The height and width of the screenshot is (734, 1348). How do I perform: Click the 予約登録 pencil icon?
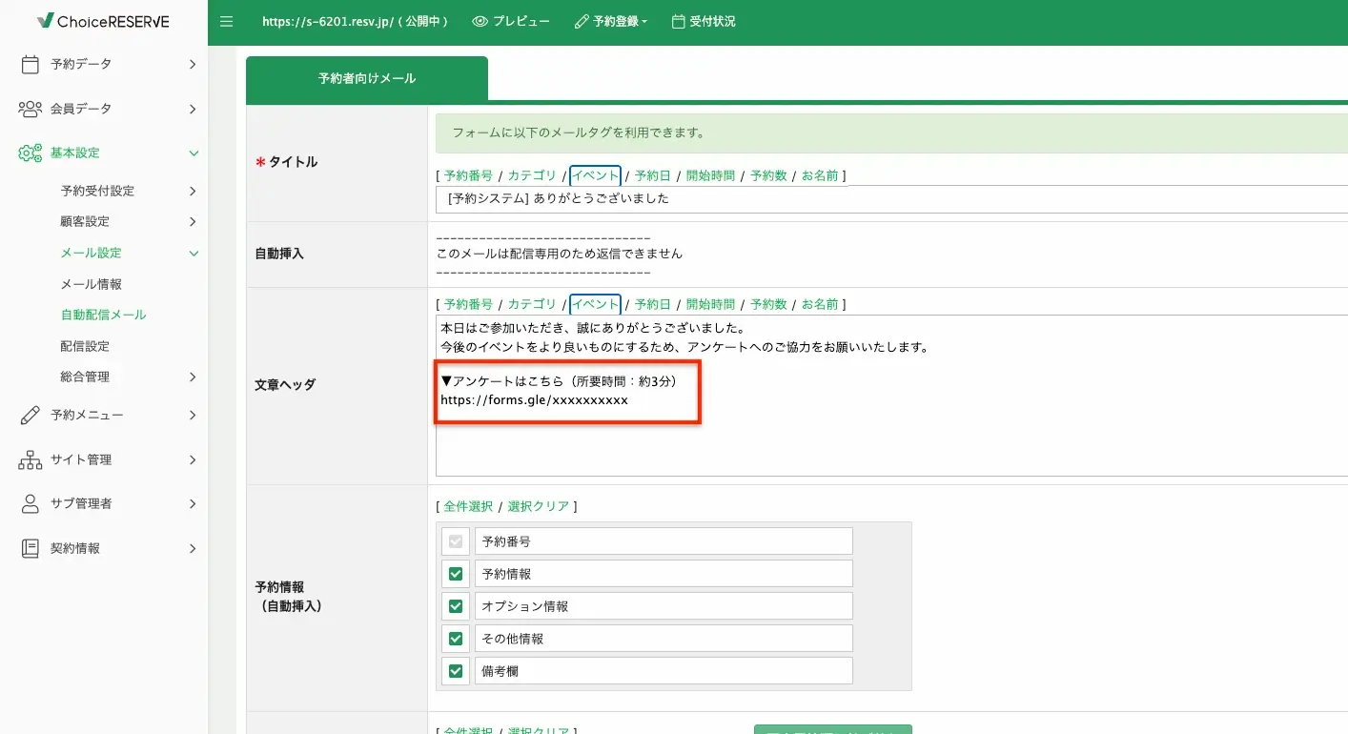click(582, 21)
